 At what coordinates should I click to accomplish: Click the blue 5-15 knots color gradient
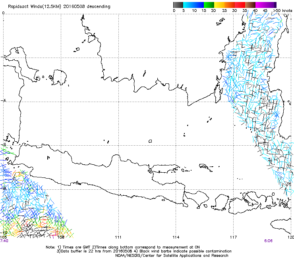point(193,5)
